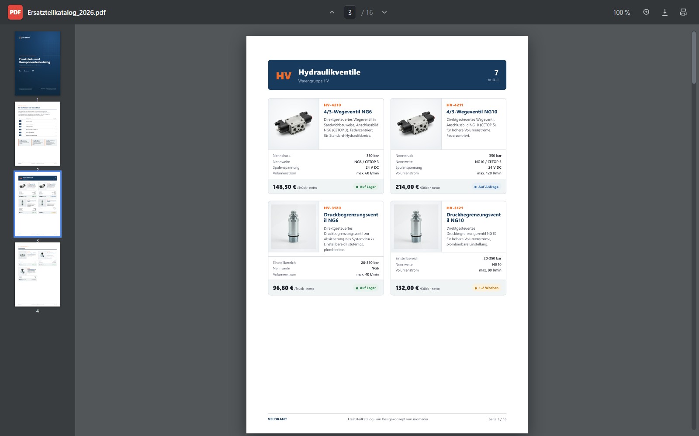Click VELDRANT footer text
The image size is (699, 436).
tap(277, 419)
